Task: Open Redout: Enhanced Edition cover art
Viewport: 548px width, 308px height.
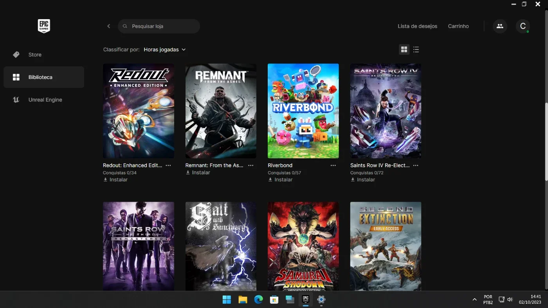Action: point(139,111)
